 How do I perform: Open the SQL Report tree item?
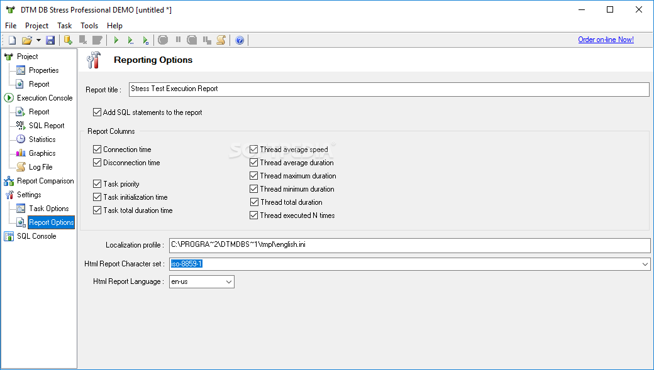(47, 126)
